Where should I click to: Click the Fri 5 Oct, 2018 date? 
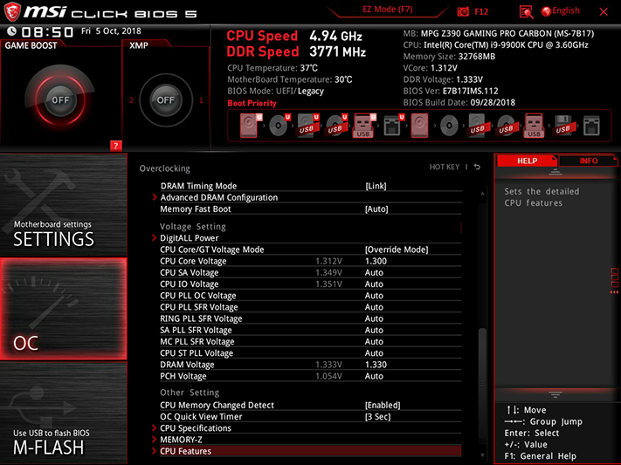(x=111, y=31)
